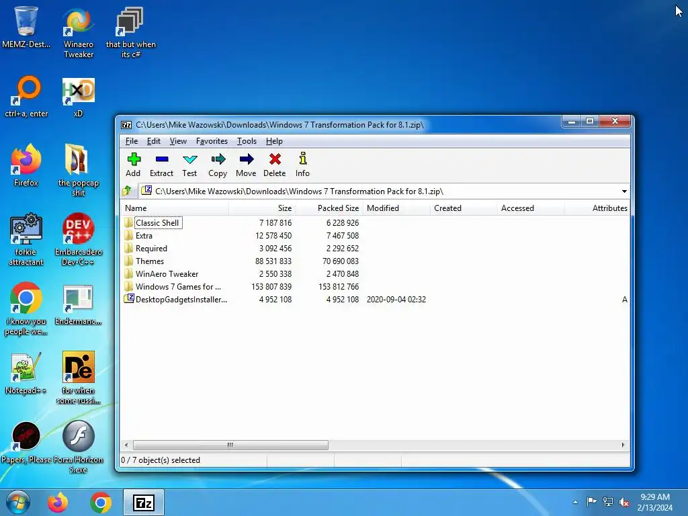Launch Chrome from the taskbar
688x516 pixels.
(101, 503)
